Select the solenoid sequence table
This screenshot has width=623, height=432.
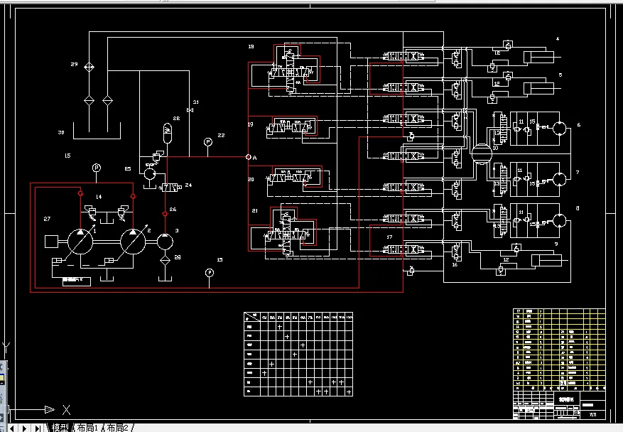[x=298, y=354]
